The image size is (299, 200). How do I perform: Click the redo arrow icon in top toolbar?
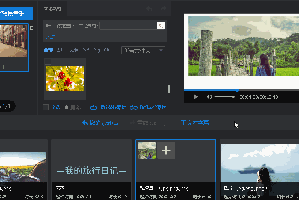tap(164, 8)
